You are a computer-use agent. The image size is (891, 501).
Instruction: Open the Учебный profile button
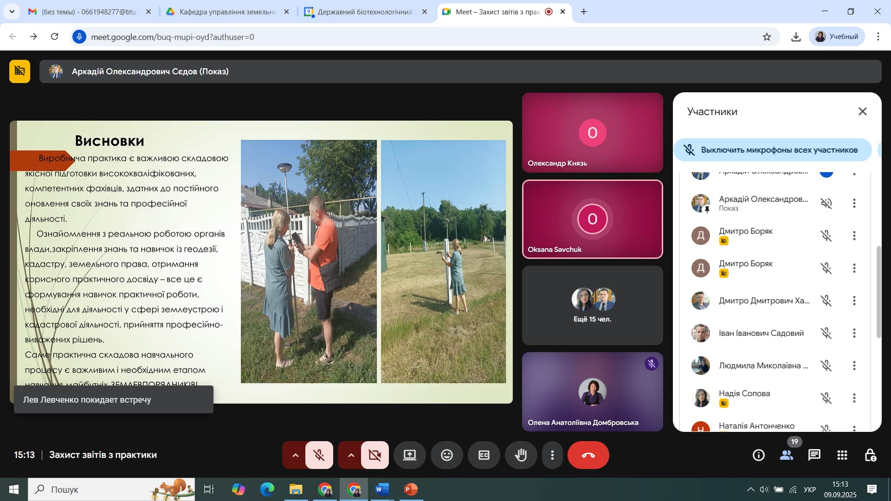coord(837,37)
